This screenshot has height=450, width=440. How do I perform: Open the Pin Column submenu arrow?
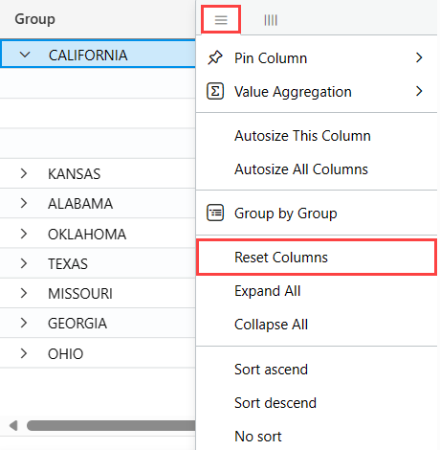coord(419,57)
